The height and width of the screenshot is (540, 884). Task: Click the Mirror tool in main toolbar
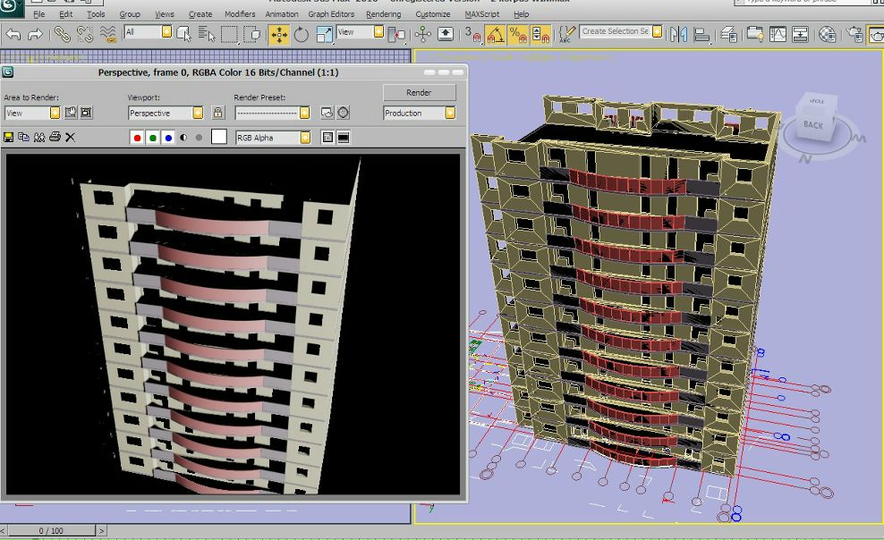coord(678,34)
